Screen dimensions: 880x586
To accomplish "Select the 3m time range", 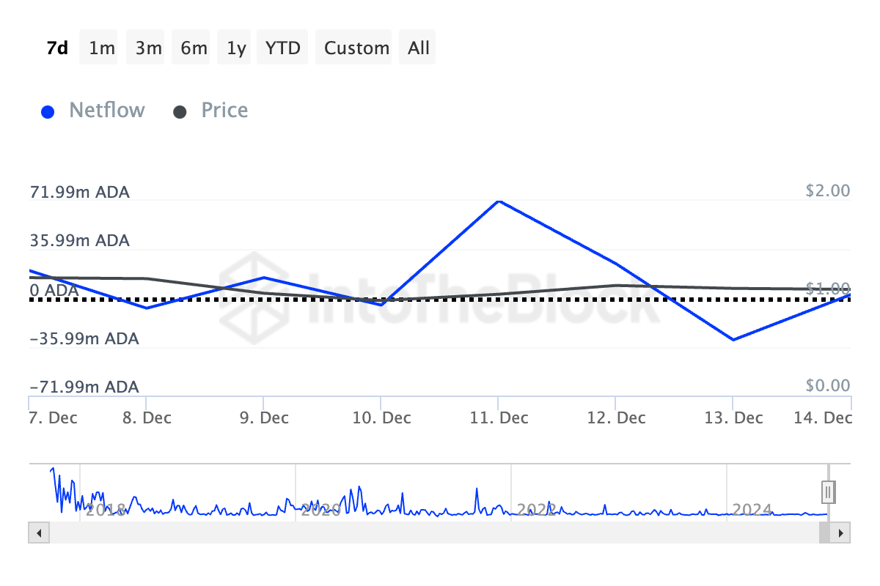I will (145, 47).
